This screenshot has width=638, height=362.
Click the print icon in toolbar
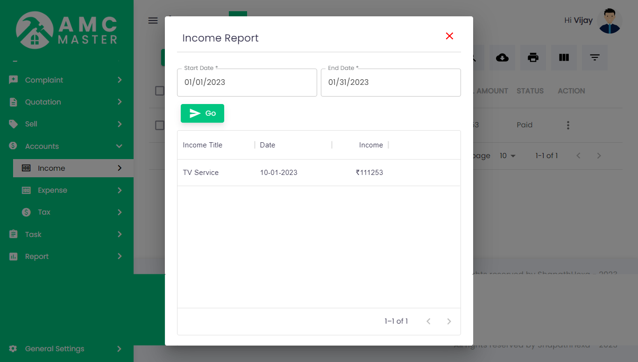[x=533, y=58]
